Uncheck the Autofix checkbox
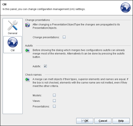 coord(45,66)
